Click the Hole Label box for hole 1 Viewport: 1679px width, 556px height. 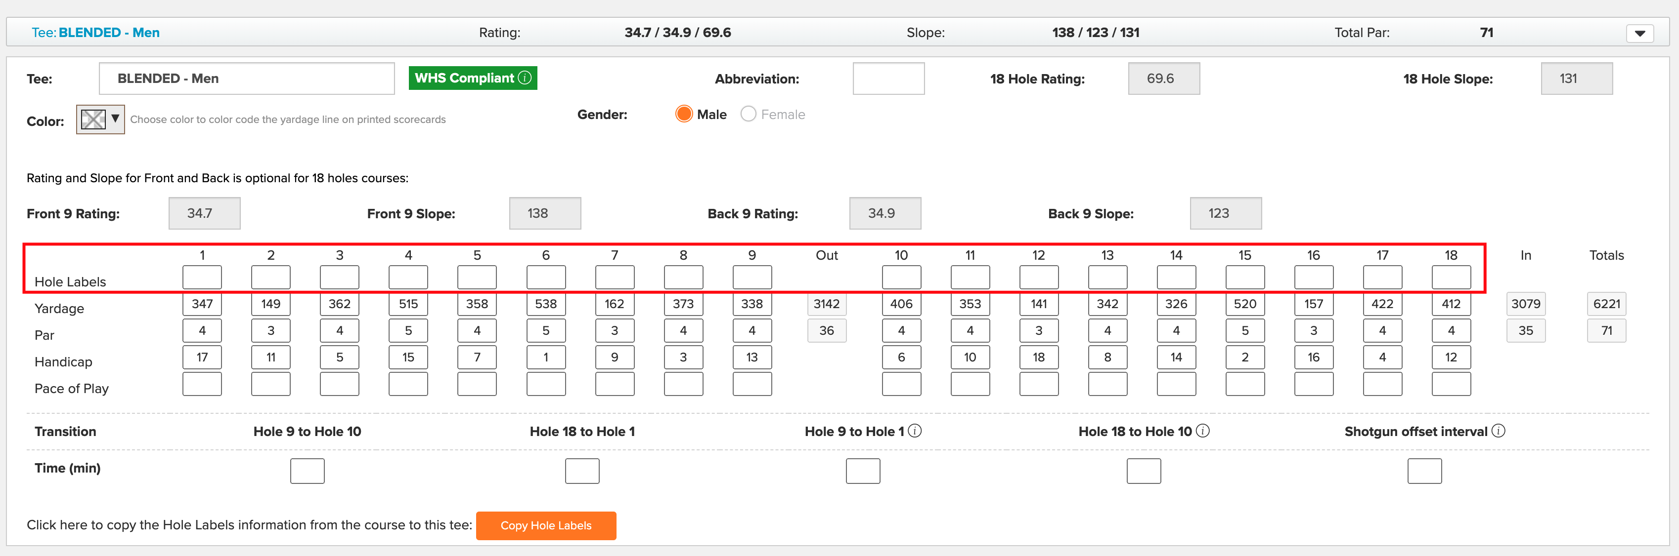[x=202, y=278]
